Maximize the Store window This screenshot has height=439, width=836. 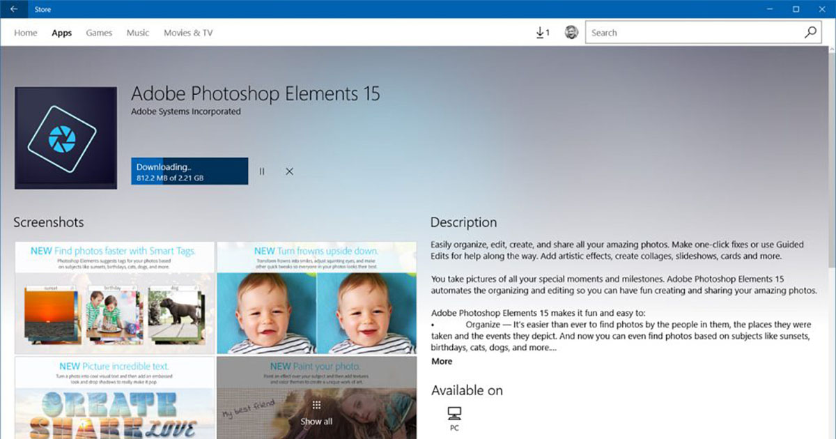coord(796,9)
